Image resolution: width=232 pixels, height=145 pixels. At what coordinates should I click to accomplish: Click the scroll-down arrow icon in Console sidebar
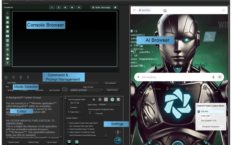[x=8, y=63]
